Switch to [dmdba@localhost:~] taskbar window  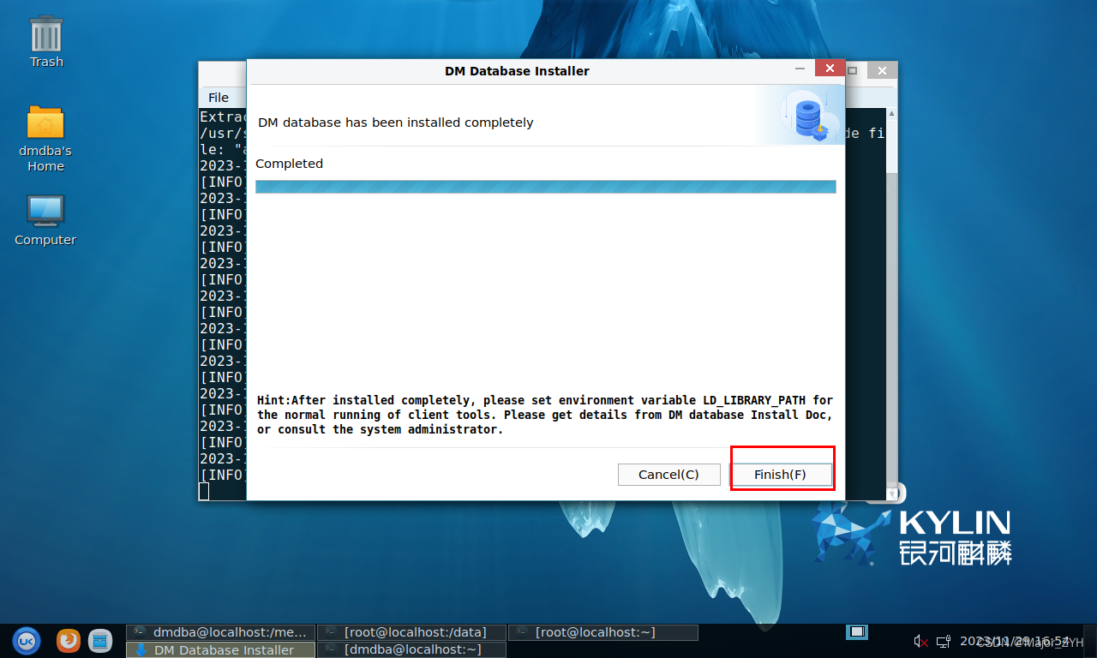click(x=411, y=649)
